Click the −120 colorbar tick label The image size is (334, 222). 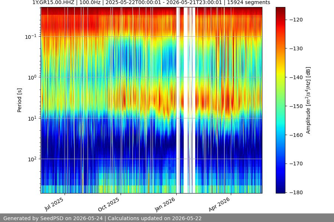click(296, 20)
